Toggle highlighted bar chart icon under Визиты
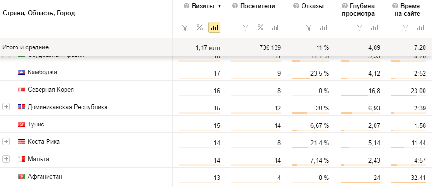432x187 pixels. (214, 27)
